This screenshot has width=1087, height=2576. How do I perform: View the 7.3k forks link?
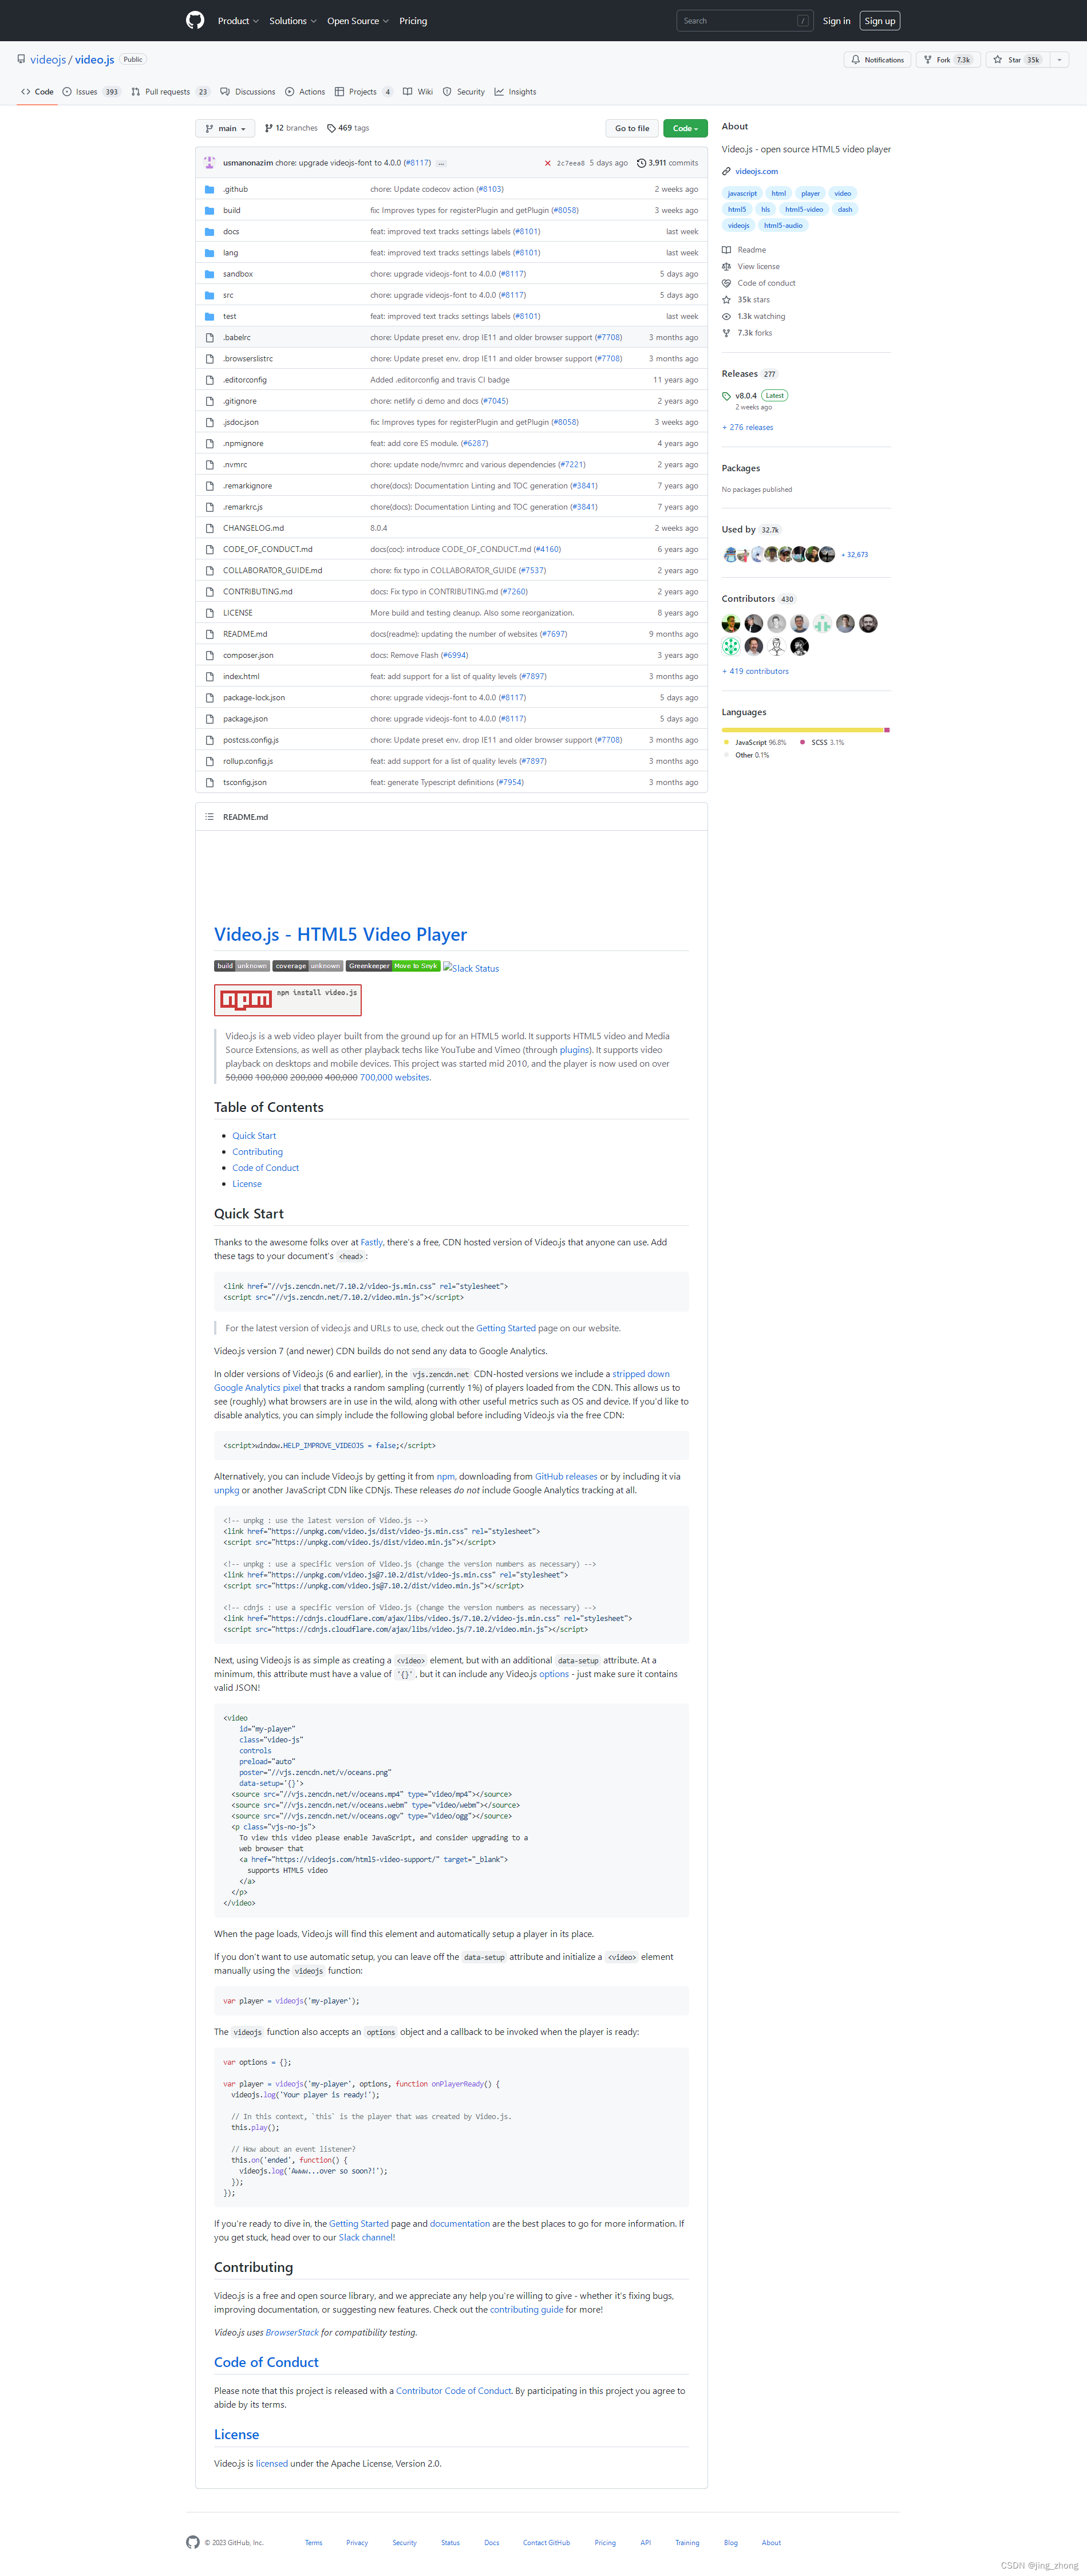[747, 333]
